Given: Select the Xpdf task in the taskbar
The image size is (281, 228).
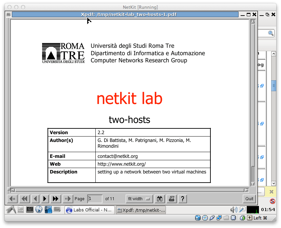Looking at the screenshot, I should pos(141,210).
